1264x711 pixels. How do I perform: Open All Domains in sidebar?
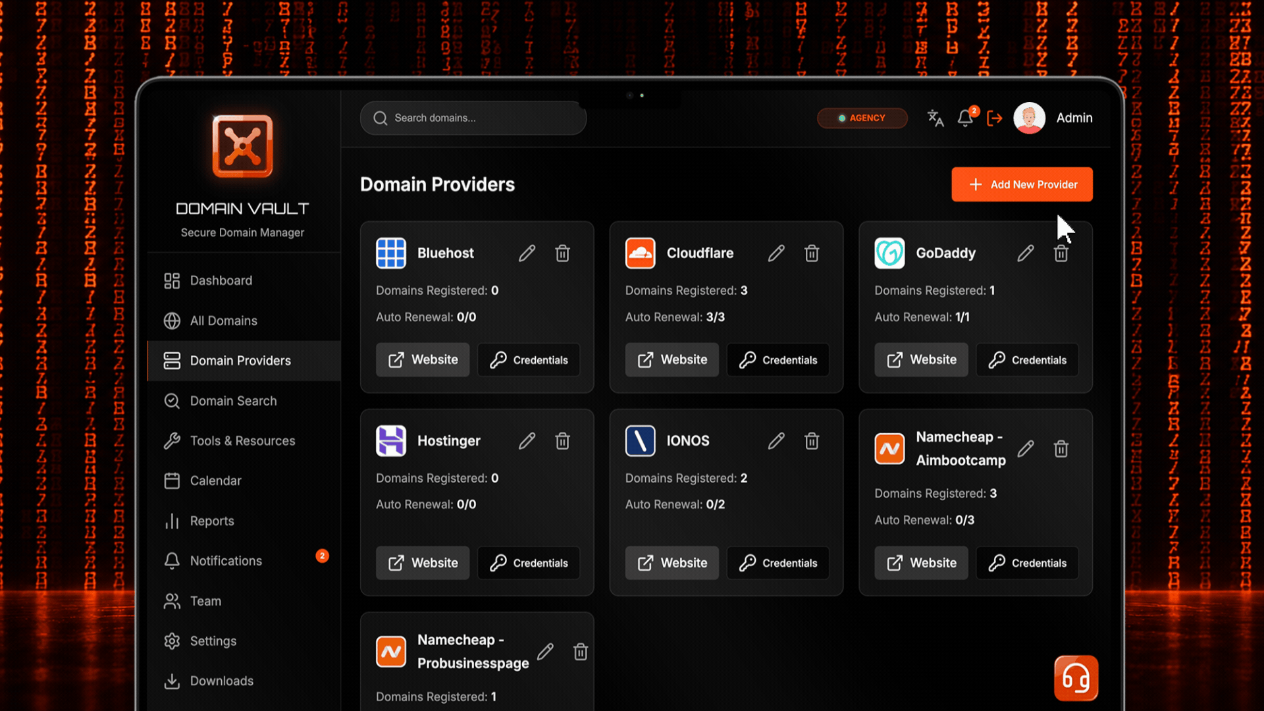[x=244, y=321]
